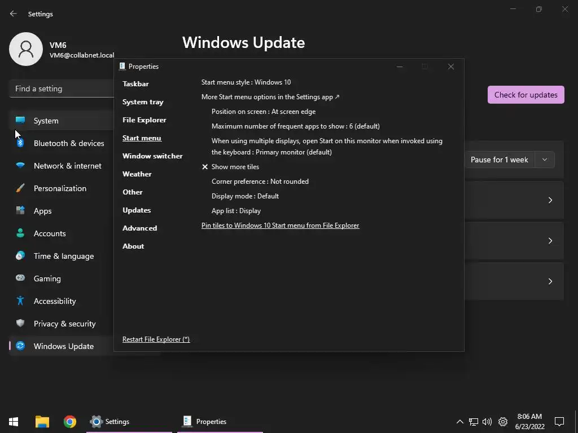Click the Properties window title icon
The image size is (578, 433).
click(122, 67)
